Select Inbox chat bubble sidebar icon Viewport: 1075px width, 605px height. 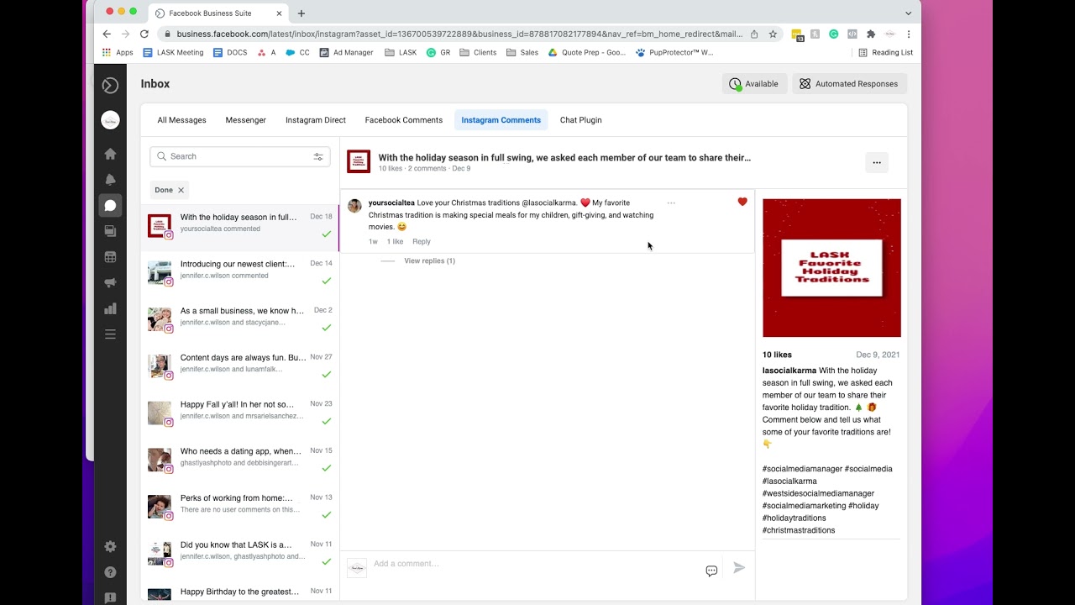pyautogui.click(x=110, y=205)
